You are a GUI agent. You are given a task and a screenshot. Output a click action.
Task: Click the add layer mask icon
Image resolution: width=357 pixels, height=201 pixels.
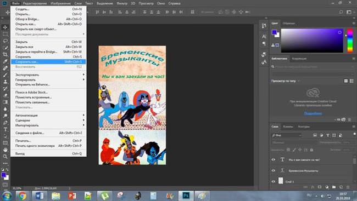pyautogui.click(x=320, y=187)
